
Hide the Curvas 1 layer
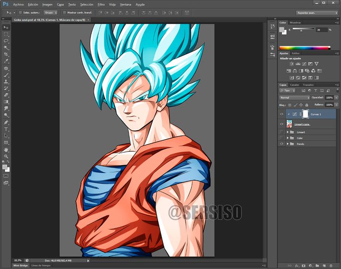coord(282,114)
